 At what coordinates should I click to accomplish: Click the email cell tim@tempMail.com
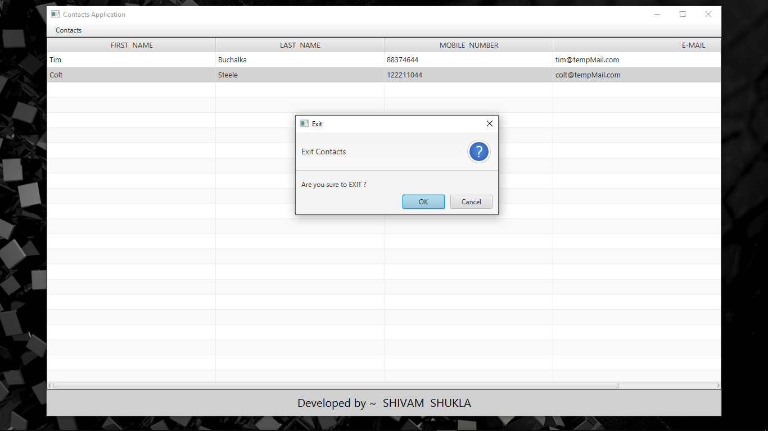point(587,59)
